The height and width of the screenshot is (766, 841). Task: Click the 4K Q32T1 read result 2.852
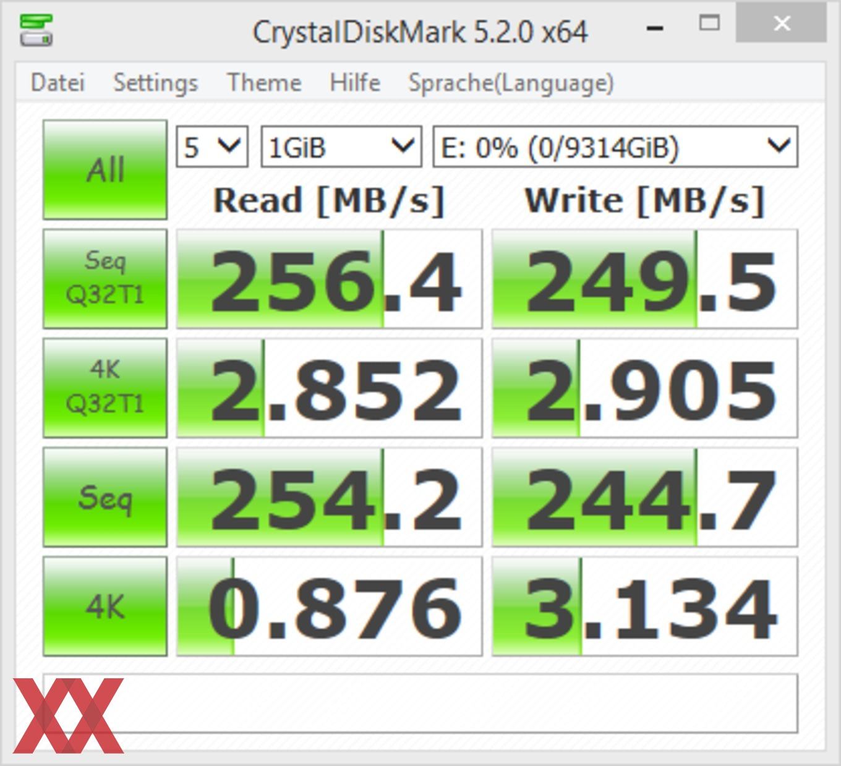pos(329,388)
